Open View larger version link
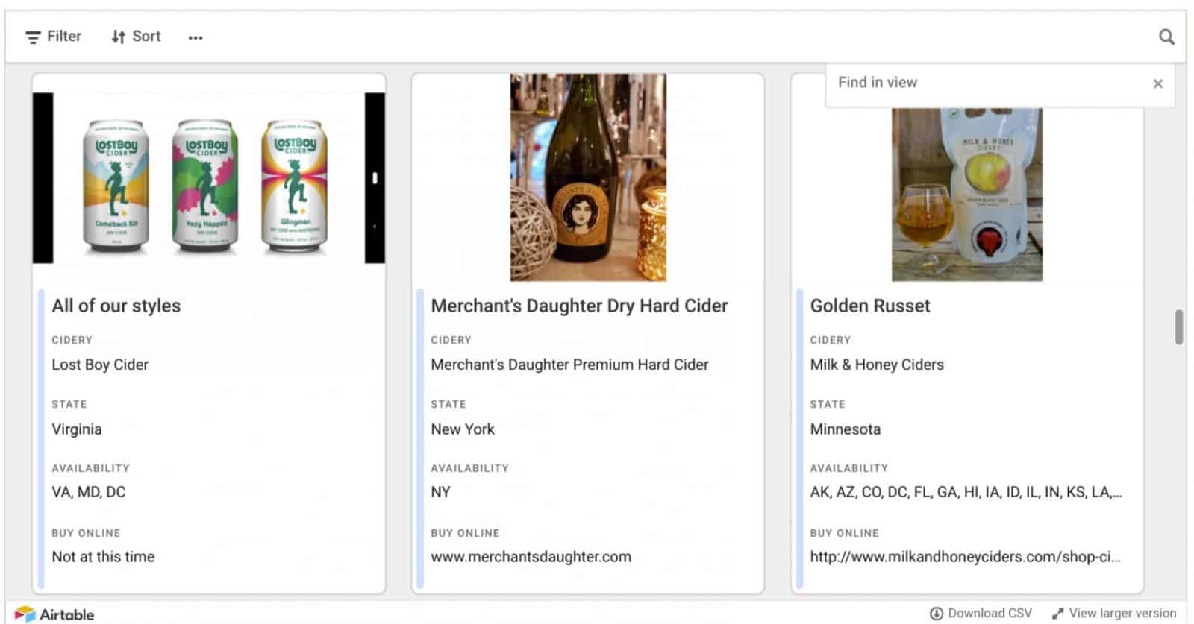 [1113, 614]
